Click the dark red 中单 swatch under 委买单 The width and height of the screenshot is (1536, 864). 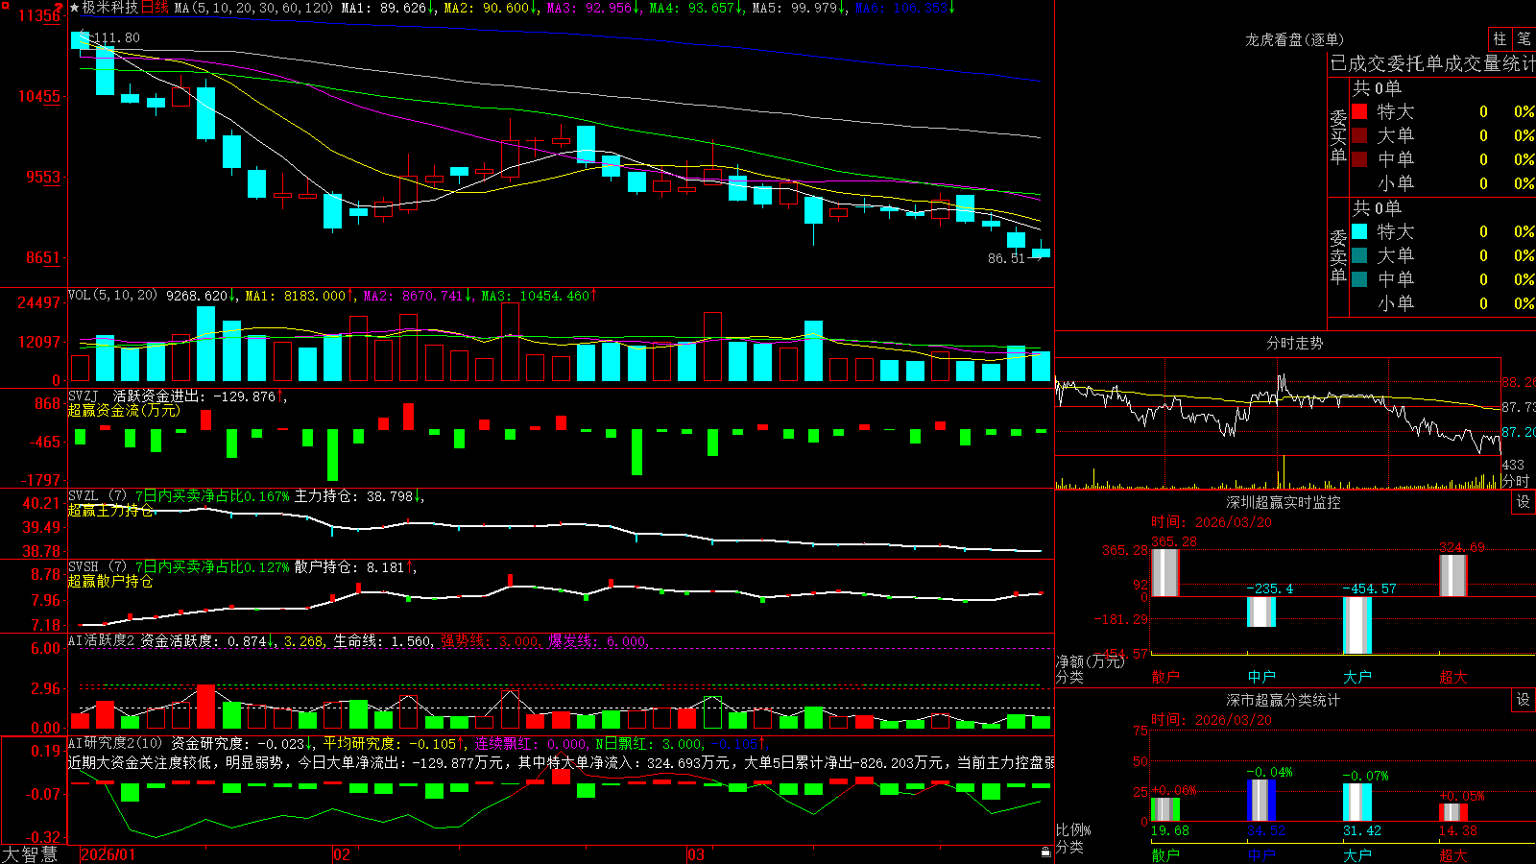[1359, 159]
